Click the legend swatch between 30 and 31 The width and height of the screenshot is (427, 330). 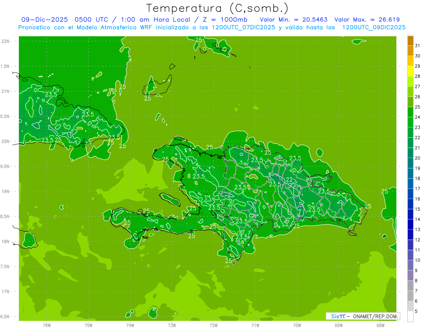(x=410, y=51)
